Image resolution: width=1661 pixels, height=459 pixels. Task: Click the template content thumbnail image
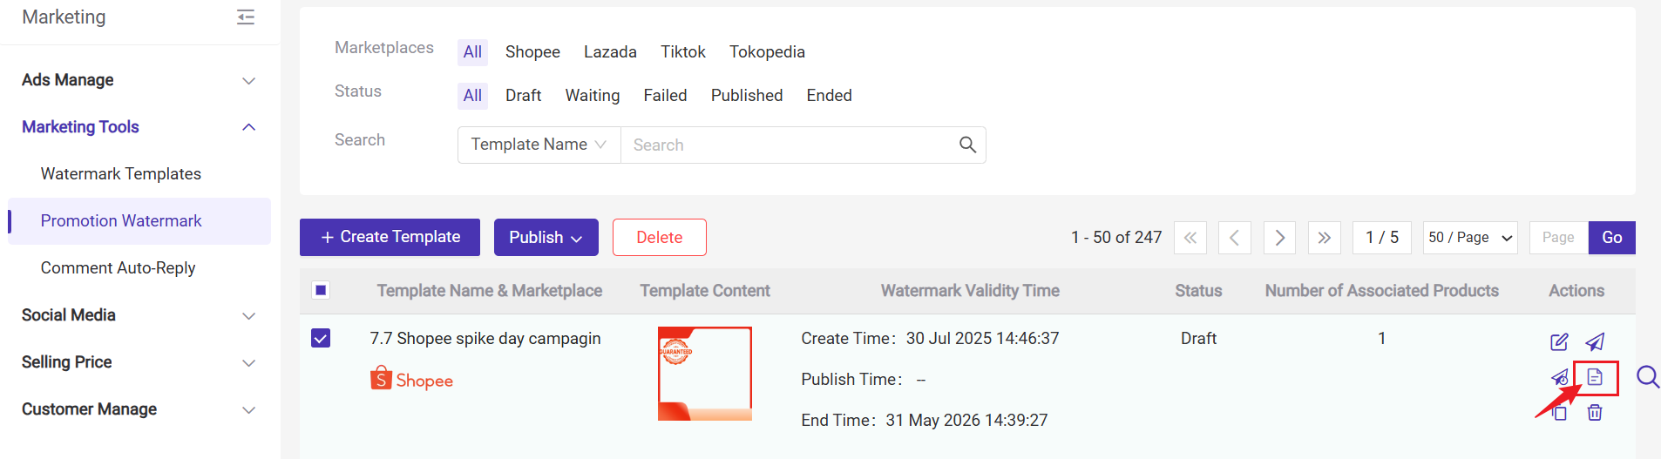point(705,374)
